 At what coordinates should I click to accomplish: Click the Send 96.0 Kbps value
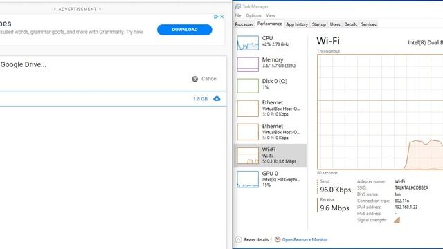coord(335,190)
